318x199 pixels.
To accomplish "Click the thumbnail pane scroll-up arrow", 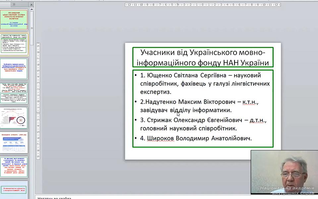I will pos(32,9).
